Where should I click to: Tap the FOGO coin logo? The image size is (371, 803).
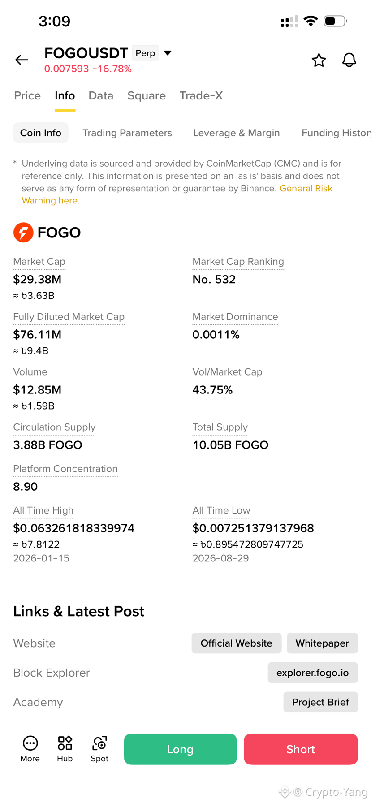23,232
